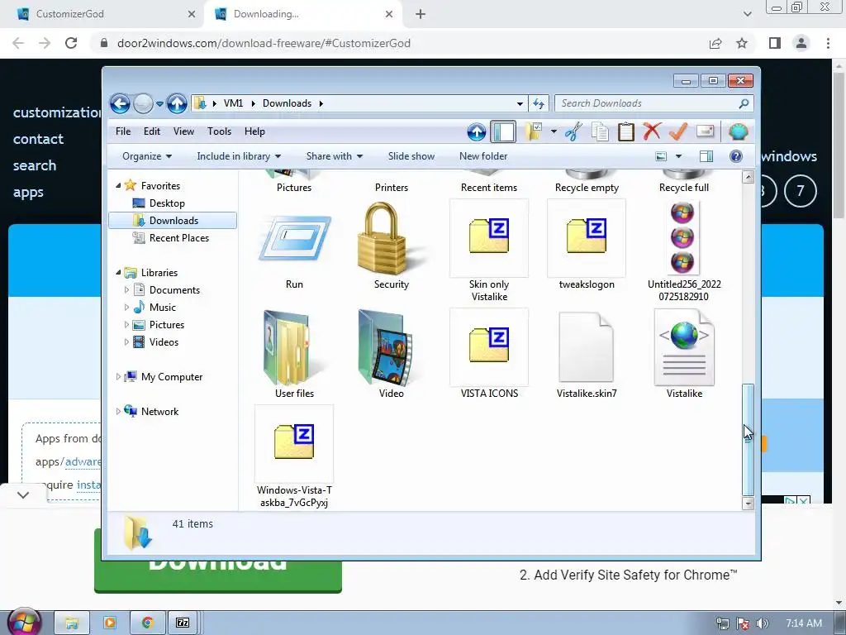
Task: Bookmark this page with star icon
Action: (742, 43)
